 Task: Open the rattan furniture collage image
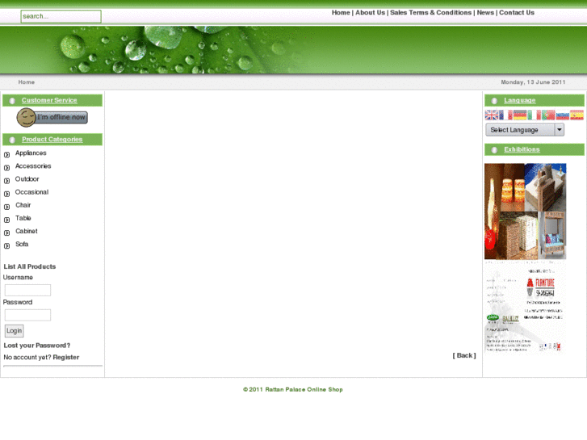pos(525,212)
